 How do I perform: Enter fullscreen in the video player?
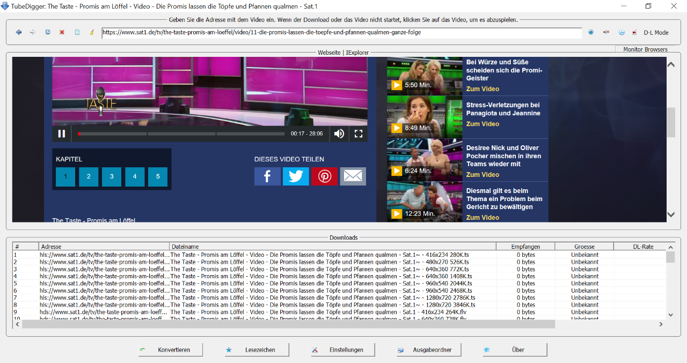tap(359, 134)
